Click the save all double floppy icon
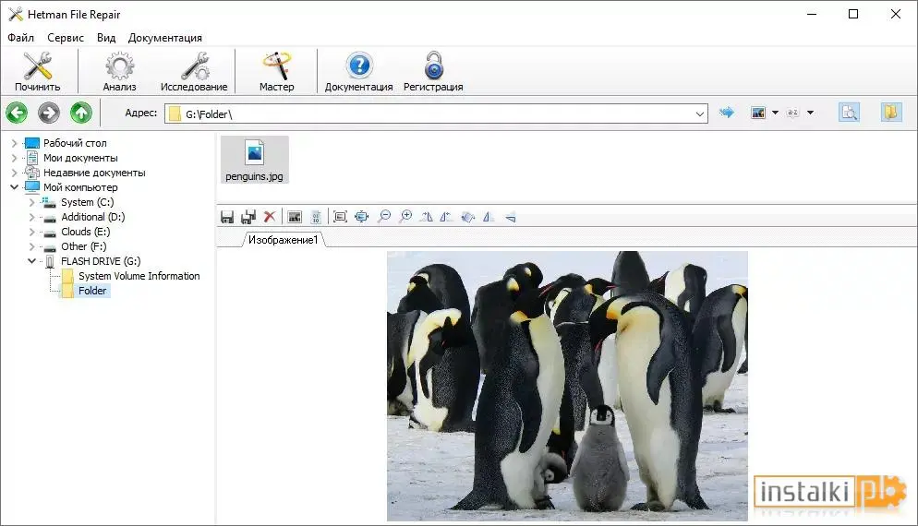The height and width of the screenshot is (526, 918). tap(248, 217)
